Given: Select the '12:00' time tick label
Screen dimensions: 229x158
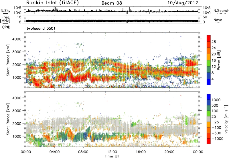Looking at the screenshot, I should 112,152.
